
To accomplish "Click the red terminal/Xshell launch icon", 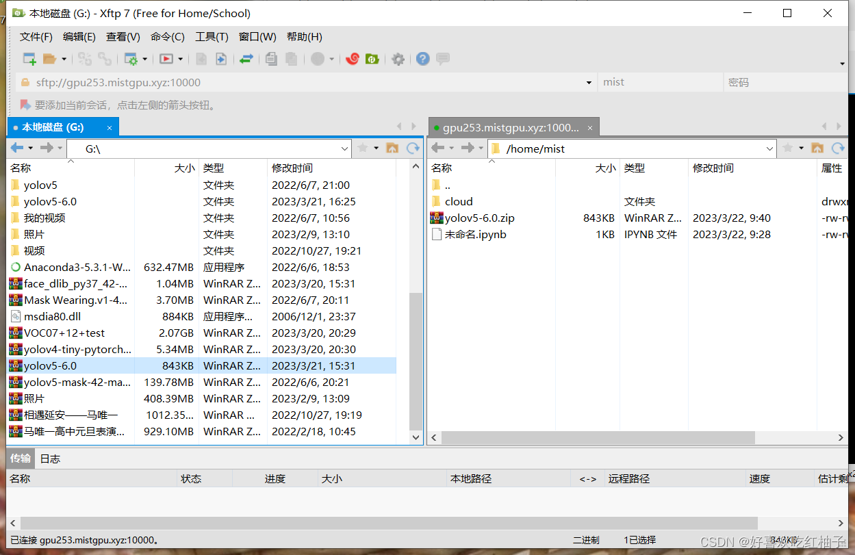I will [x=166, y=59].
